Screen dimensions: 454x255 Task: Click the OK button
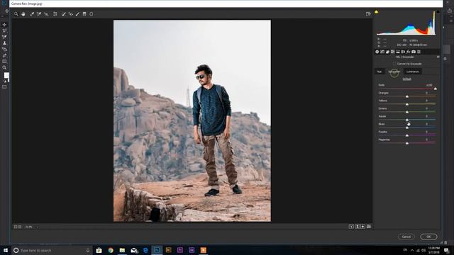coord(428,237)
